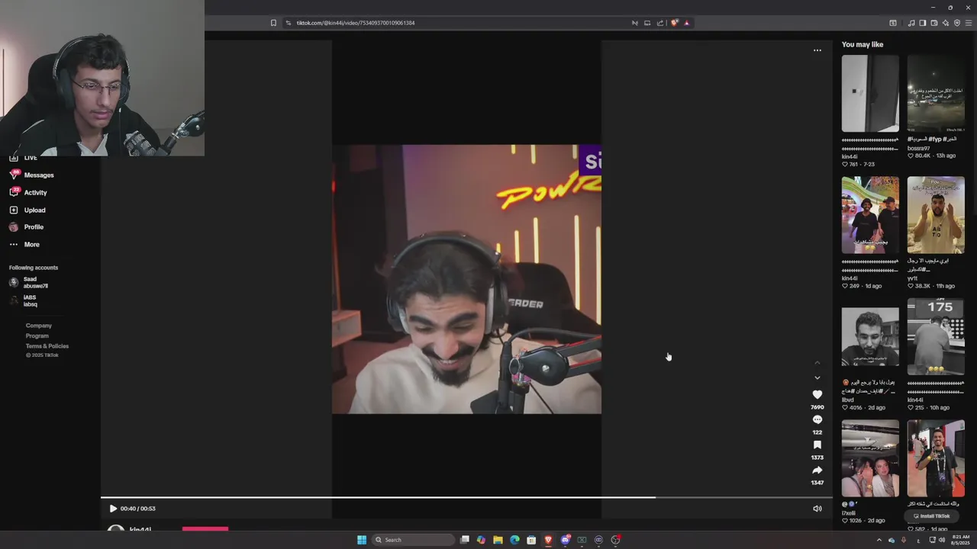
Task: Open Task View from the taskbar
Action: tap(464, 540)
